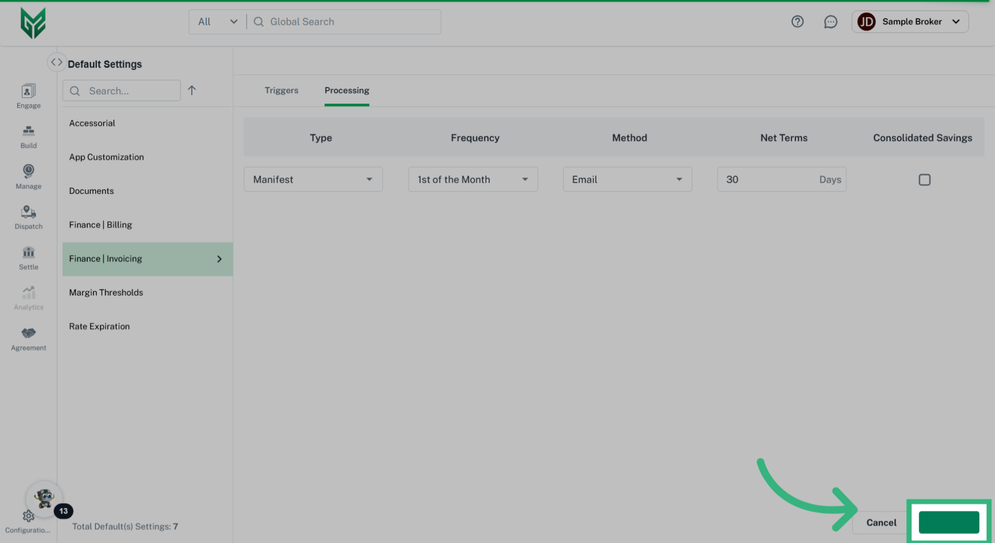Open the Sample Broker account menu
The image size is (995, 543).
(910, 22)
